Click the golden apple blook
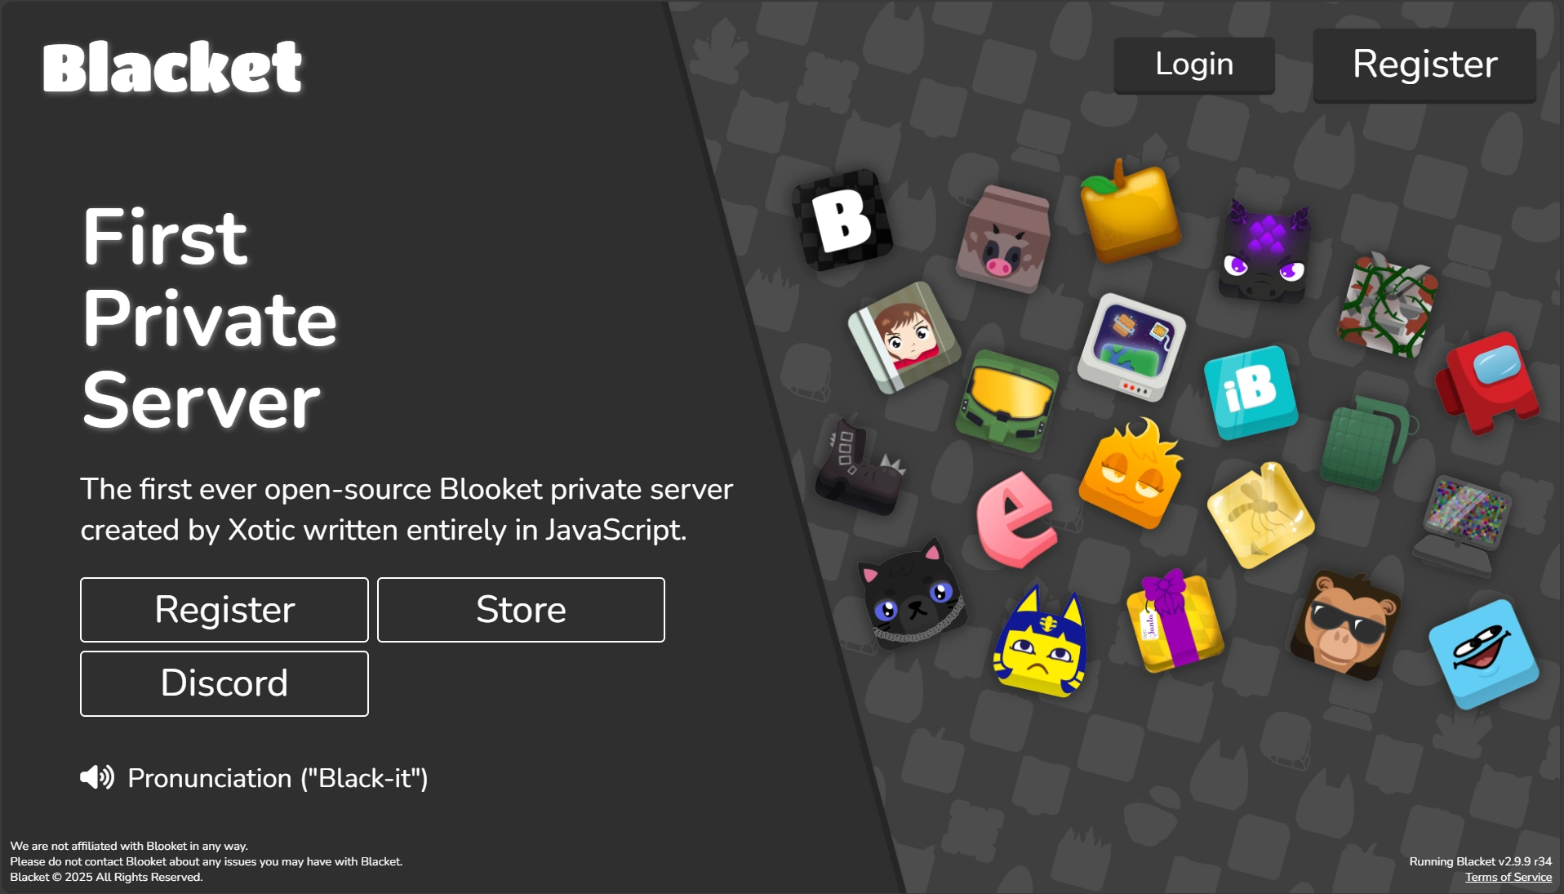 pos(1131,211)
